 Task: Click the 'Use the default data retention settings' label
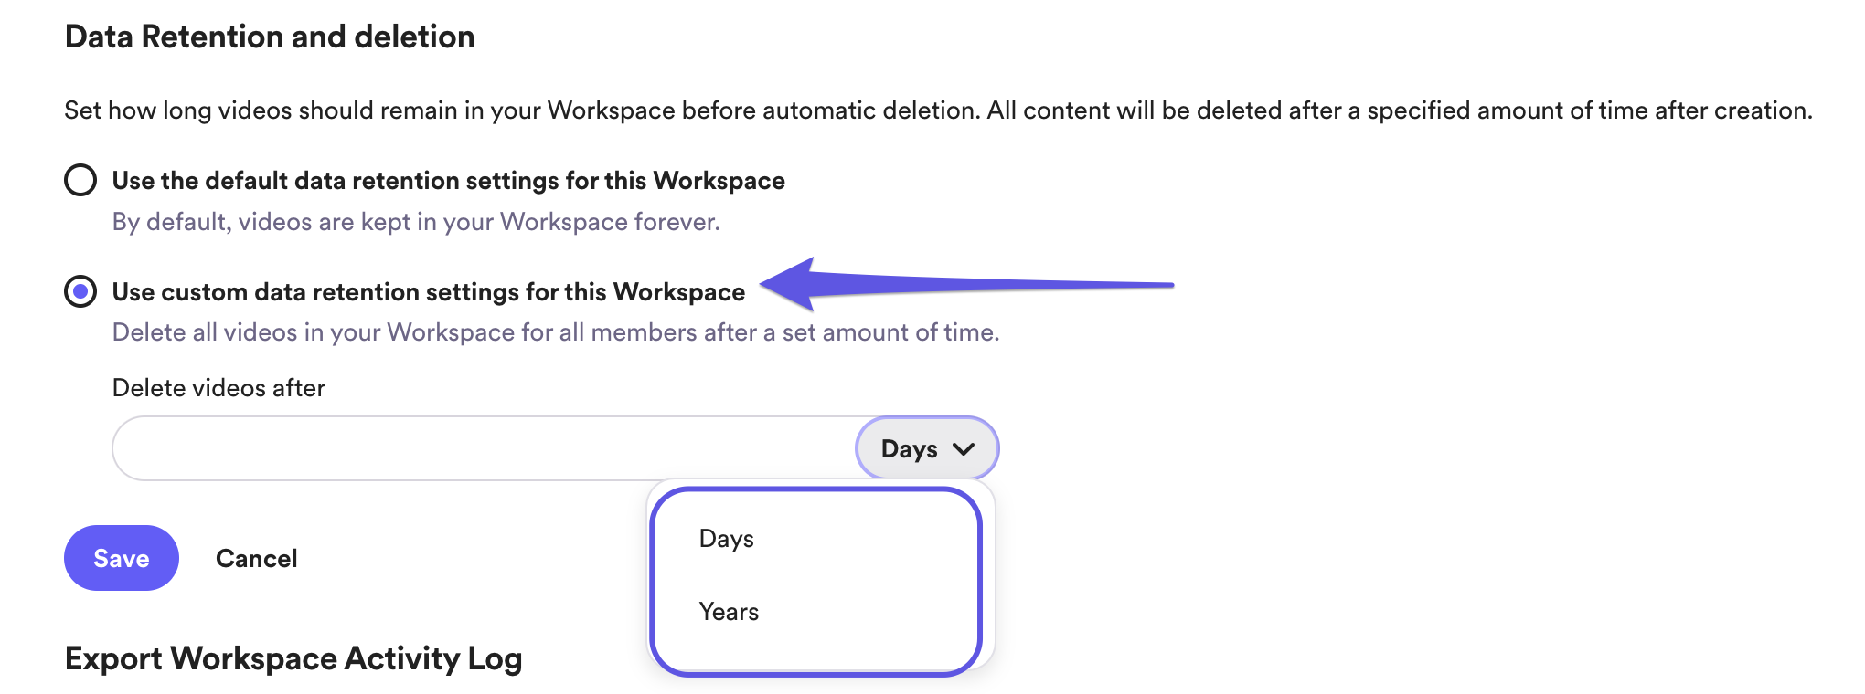click(x=448, y=181)
